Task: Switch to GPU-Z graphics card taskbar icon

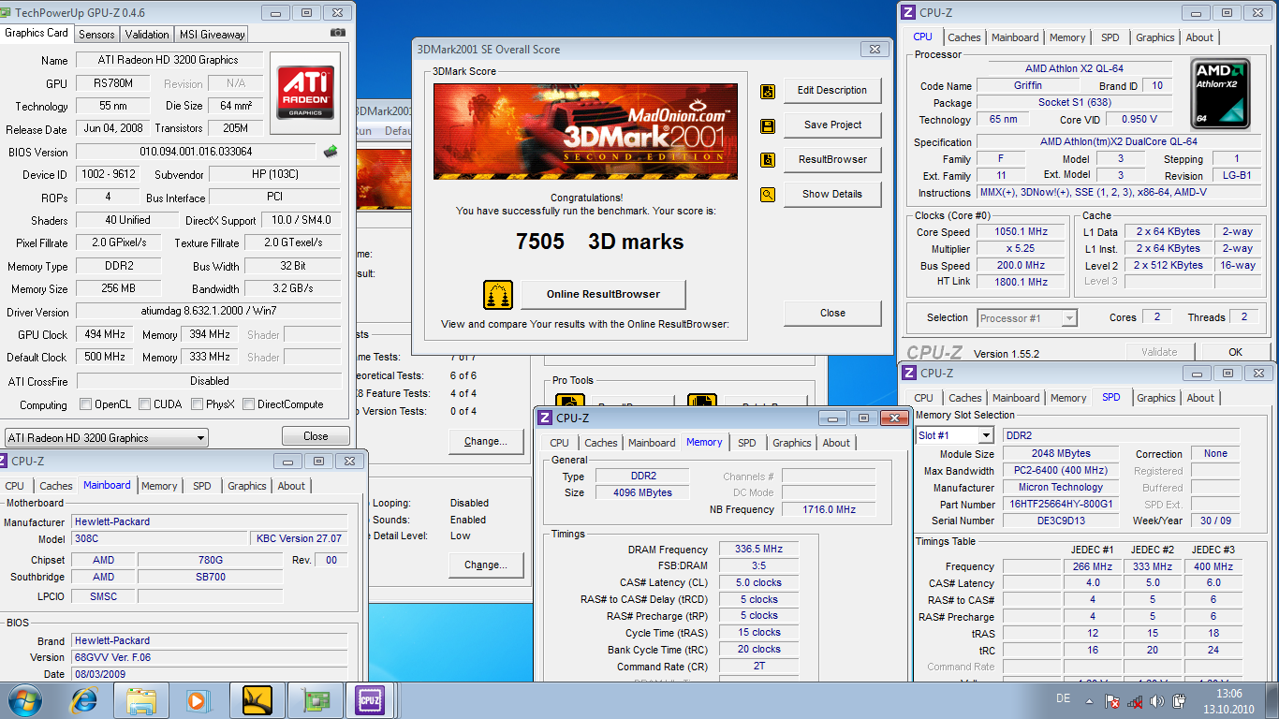Action: [316, 699]
